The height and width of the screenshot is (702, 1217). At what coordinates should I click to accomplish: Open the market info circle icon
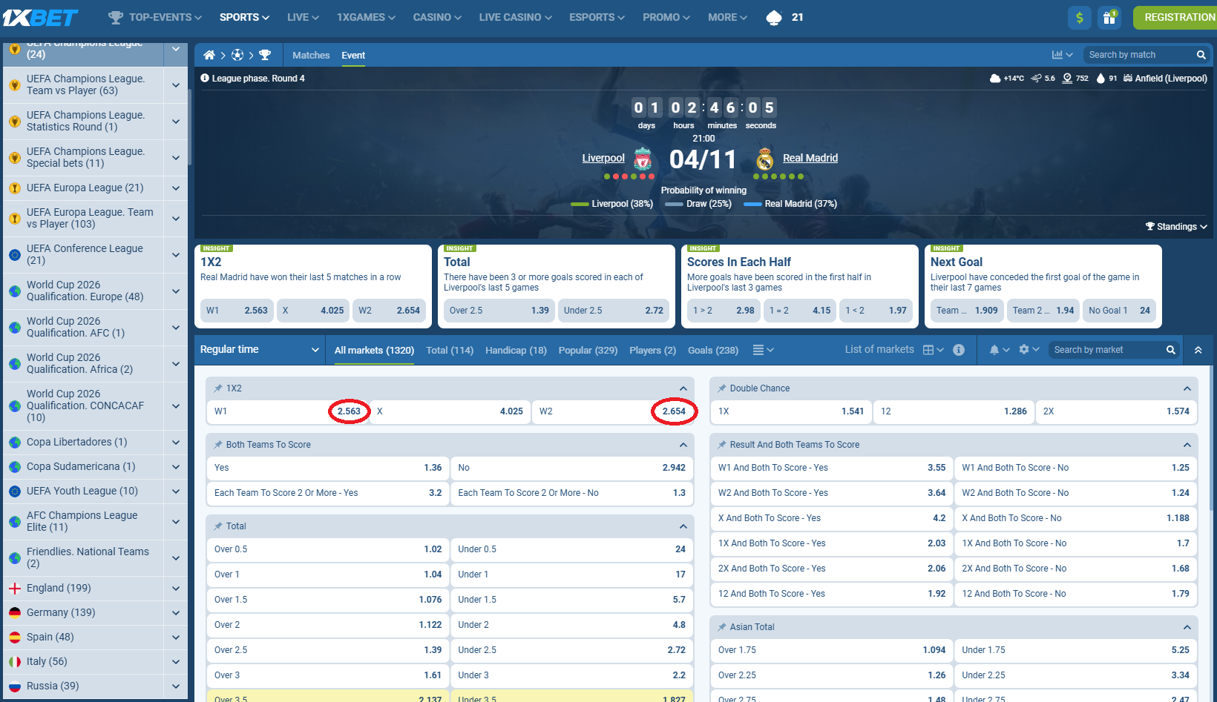(x=959, y=350)
